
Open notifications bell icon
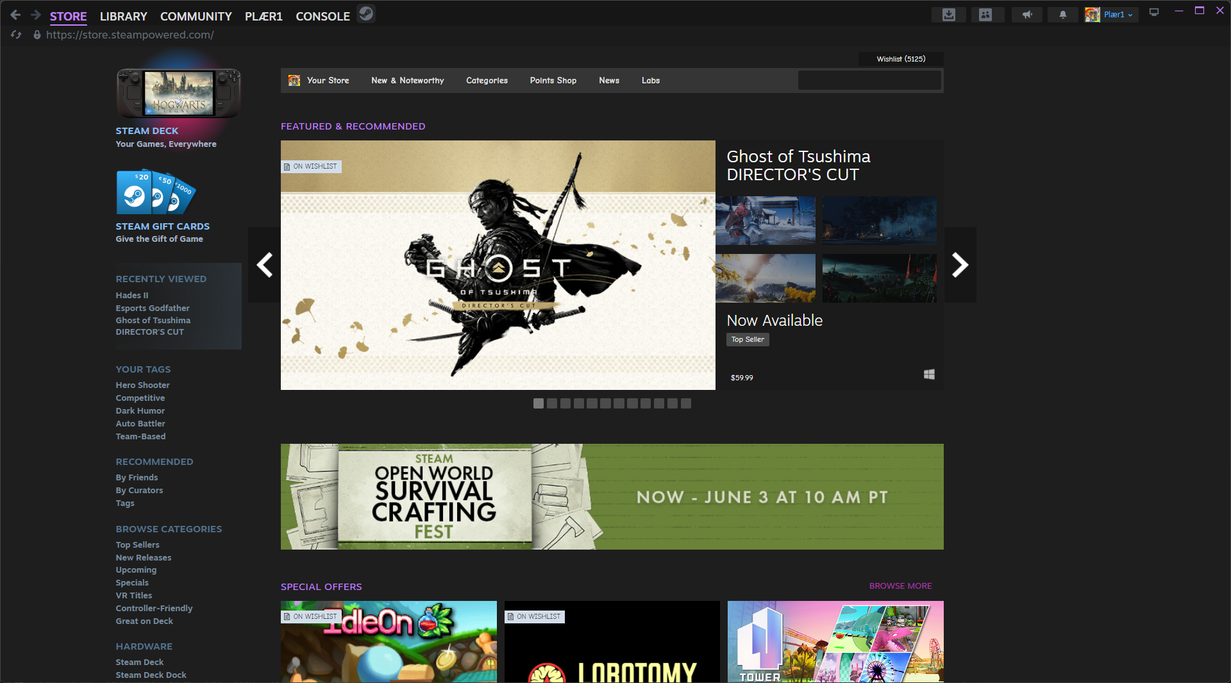(1062, 15)
